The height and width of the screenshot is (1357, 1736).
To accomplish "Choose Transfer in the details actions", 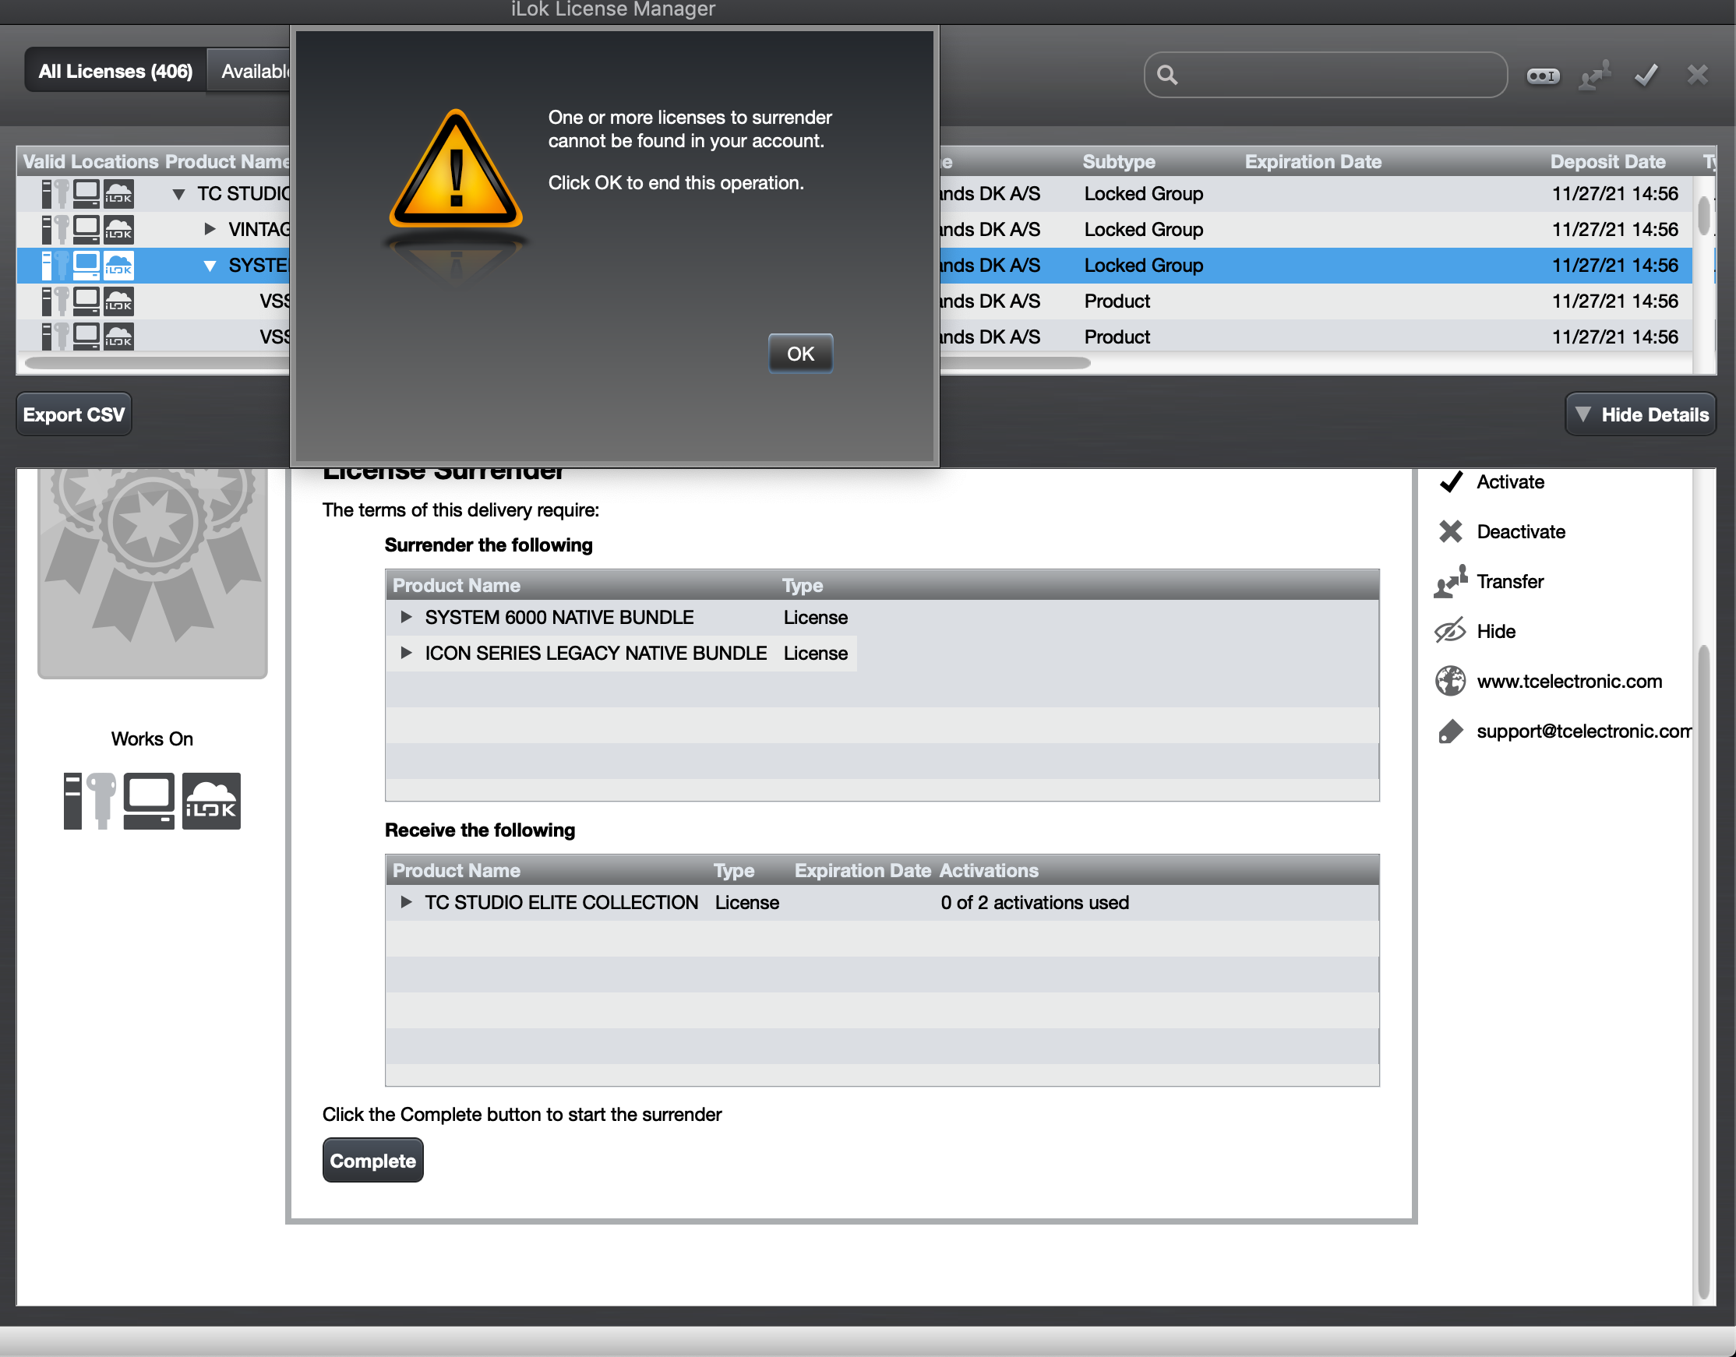I will click(1509, 582).
